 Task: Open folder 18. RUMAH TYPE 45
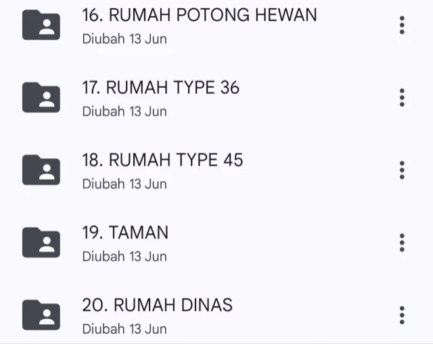tap(162, 160)
